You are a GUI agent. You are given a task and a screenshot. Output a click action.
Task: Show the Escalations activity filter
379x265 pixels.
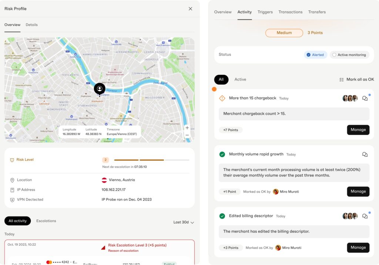(46, 221)
